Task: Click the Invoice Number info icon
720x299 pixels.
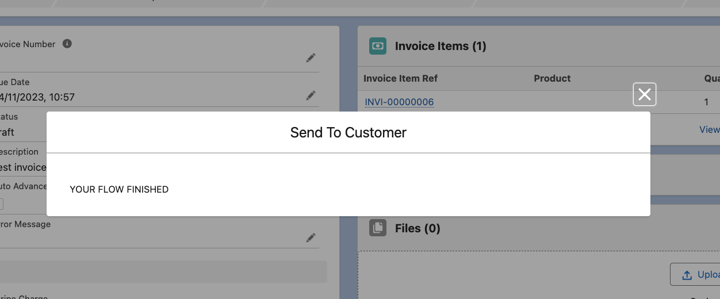Action: (x=67, y=44)
